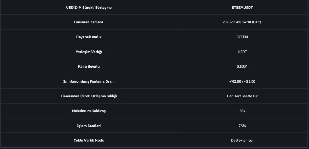Click the Kene Boyutu label
Screen dimensions: 309x149
pyautogui.click(x=89, y=66)
